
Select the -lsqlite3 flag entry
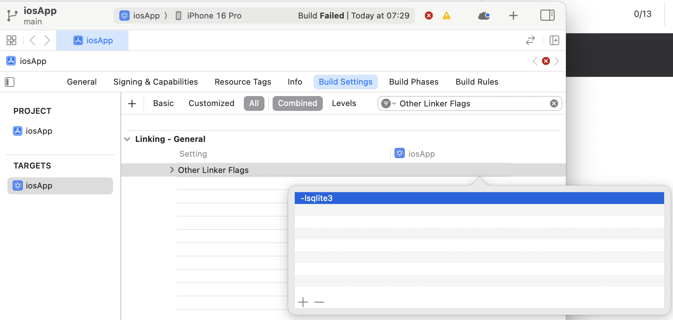(479, 198)
